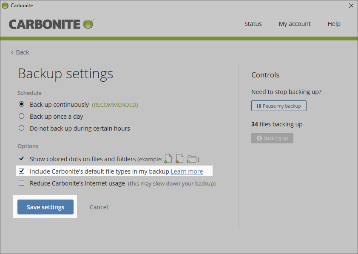Image resolution: width=358 pixels, height=254 pixels.
Task: Open the Help menu
Action: click(x=334, y=24)
